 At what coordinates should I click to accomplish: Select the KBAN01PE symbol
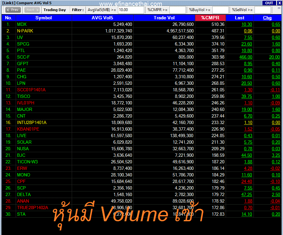coord(28,129)
